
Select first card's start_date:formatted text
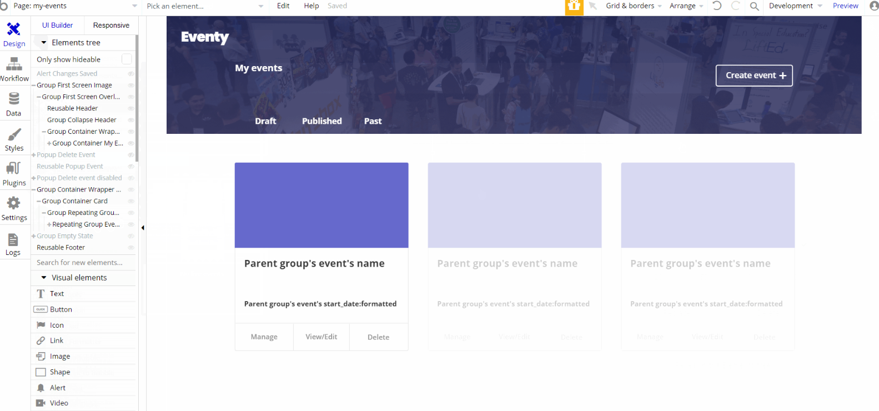(x=320, y=304)
